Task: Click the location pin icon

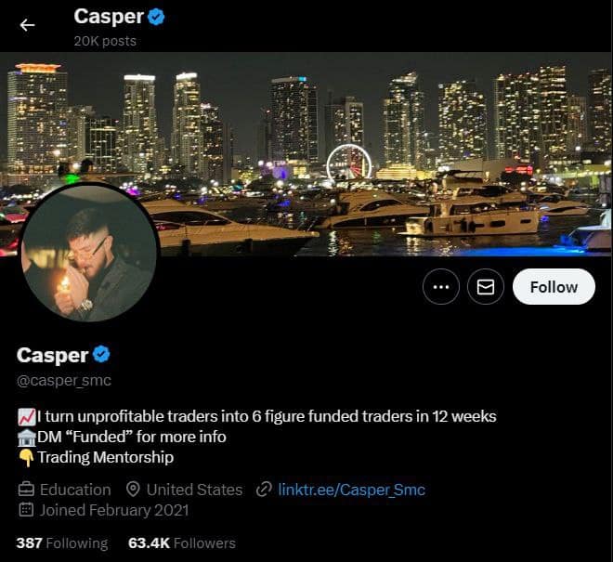Action: pyautogui.click(x=134, y=490)
